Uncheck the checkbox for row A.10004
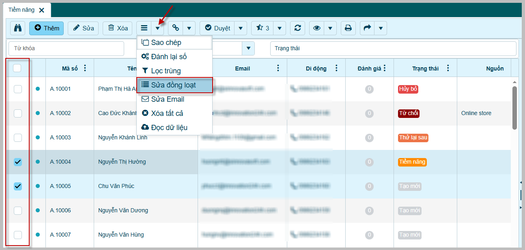Image resolution: width=525 pixels, height=250 pixels. [x=18, y=162]
